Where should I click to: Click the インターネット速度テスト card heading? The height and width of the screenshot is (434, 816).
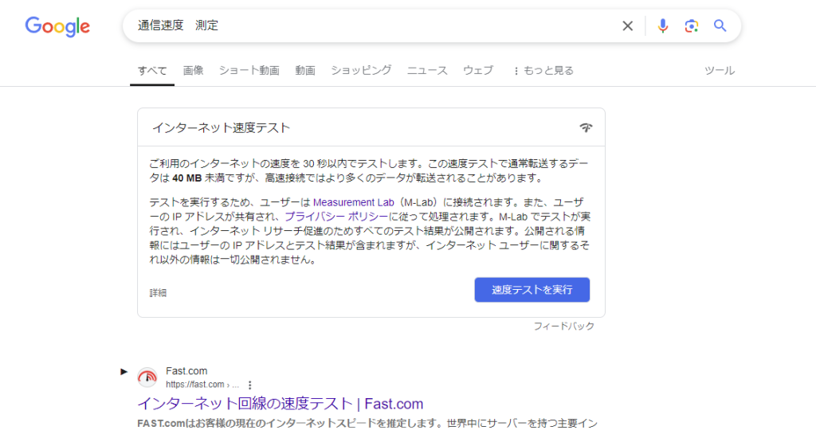click(221, 128)
